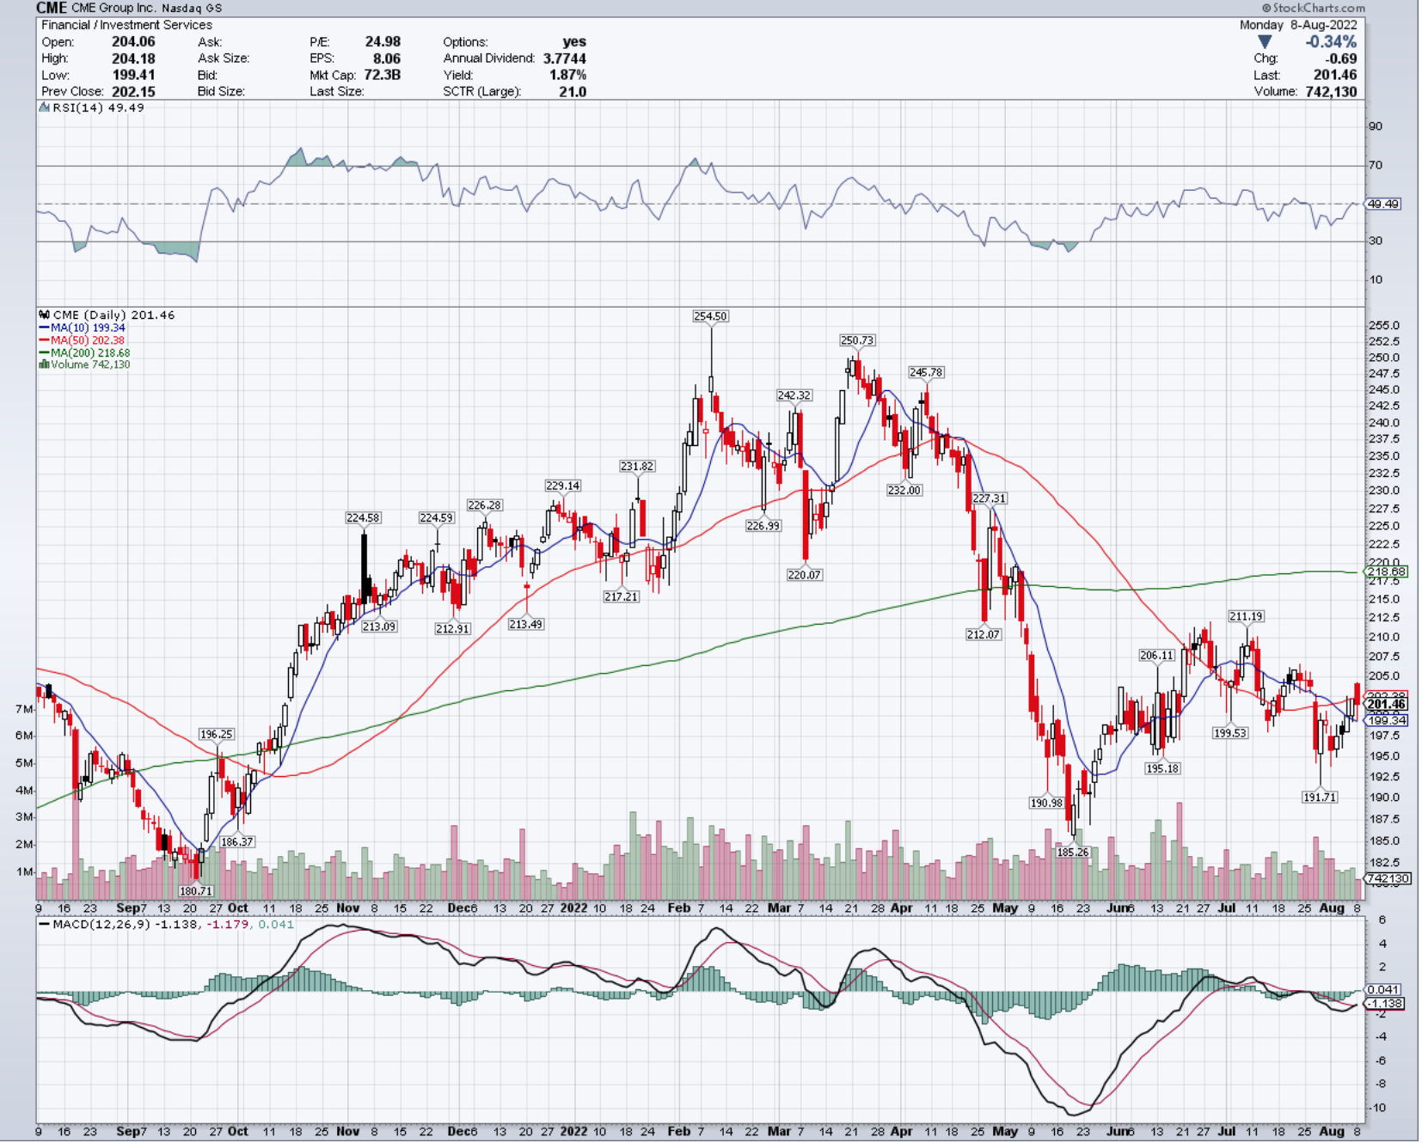Click the 211.19 price high label

(x=1246, y=616)
